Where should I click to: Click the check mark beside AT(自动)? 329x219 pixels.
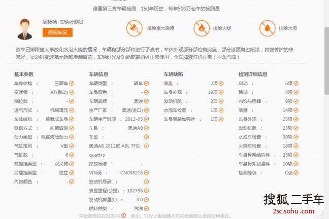pos(72,92)
